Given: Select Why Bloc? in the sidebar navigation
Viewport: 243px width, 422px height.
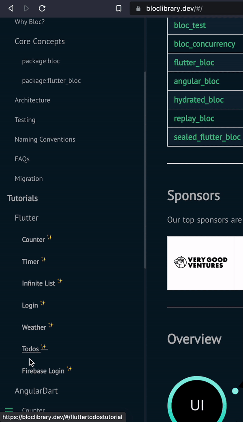Looking at the screenshot, I should pyautogui.click(x=30, y=22).
